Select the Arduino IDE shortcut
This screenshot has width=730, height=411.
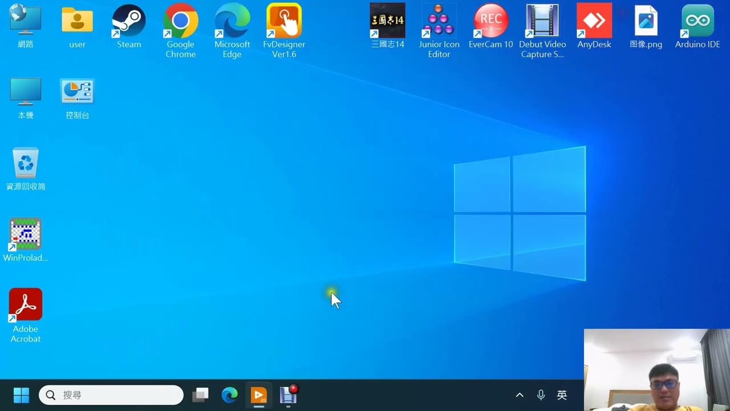pos(697,26)
